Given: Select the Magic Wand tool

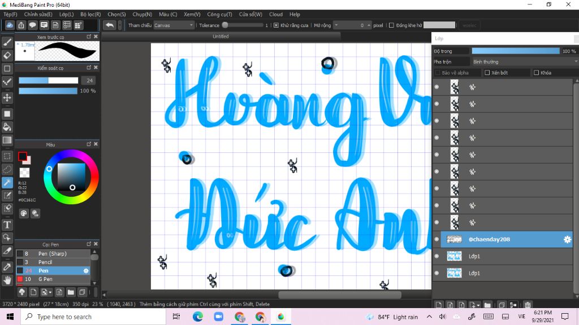Looking at the screenshot, I should click(7, 182).
